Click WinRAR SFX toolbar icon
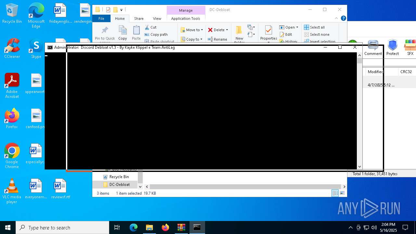The height and width of the screenshot is (234, 416). 410,48
